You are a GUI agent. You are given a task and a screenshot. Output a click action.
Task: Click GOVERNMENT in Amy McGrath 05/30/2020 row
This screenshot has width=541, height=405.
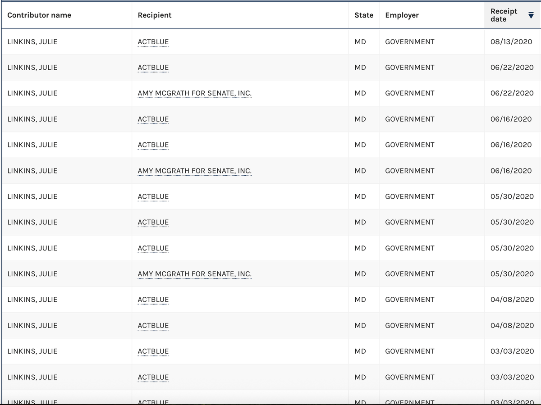click(410, 274)
